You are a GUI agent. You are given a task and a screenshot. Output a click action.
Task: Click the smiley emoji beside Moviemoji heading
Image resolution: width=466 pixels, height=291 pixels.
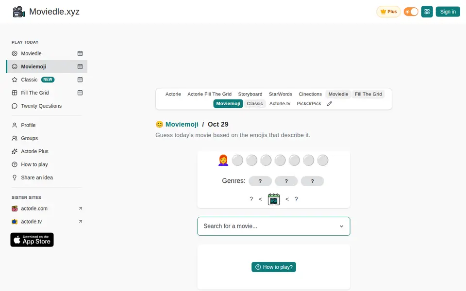pos(159,125)
